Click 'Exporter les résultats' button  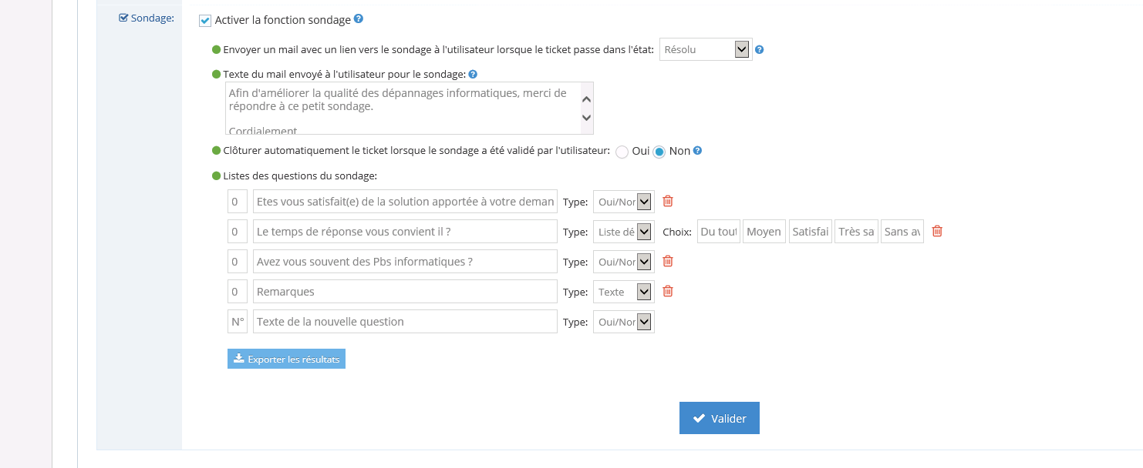(x=286, y=359)
